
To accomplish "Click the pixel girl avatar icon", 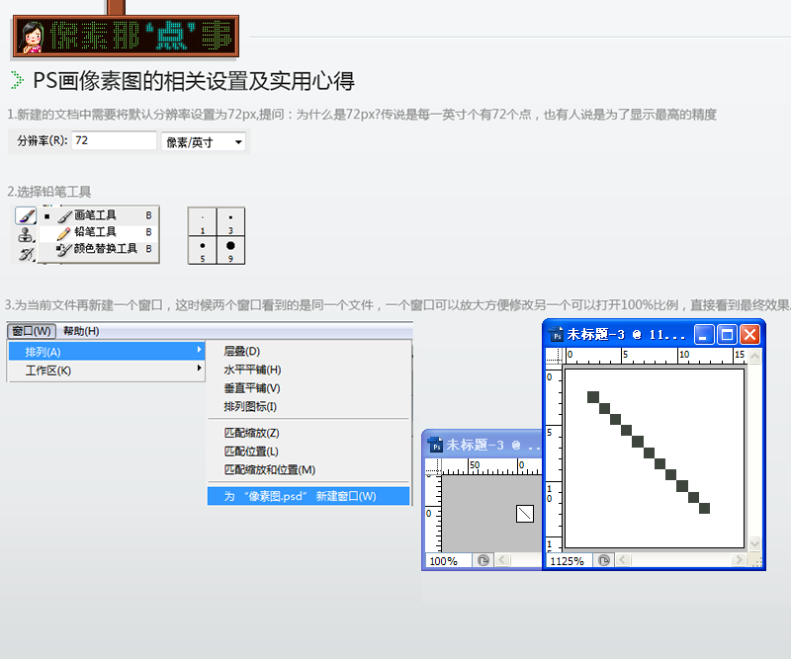I will point(31,37).
